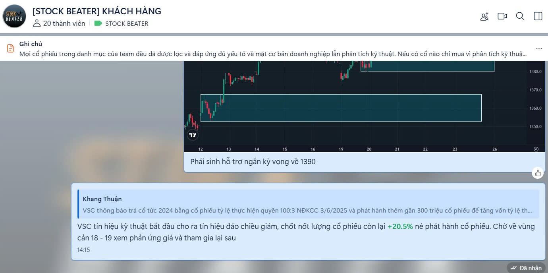Viewport: 548px width, 273px height.
Task: Click the thumbs-up reaction on chart message
Action: [538, 173]
